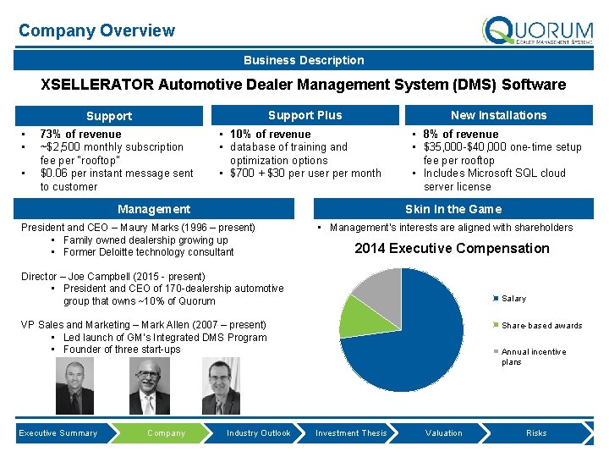The image size is (609, 457).
Task: Select the Support Plus header box
Action: pos(304,115)
